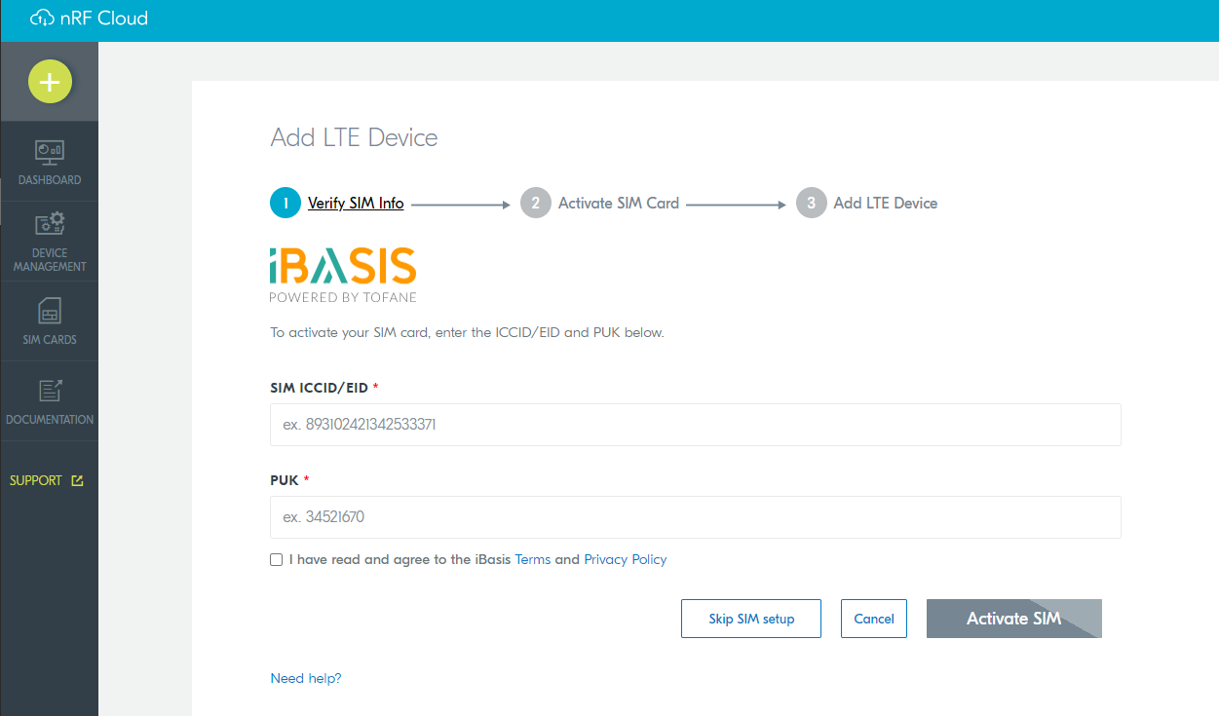
Task: Select step 3 circle indicator
Action: click(x=811, y=204)
